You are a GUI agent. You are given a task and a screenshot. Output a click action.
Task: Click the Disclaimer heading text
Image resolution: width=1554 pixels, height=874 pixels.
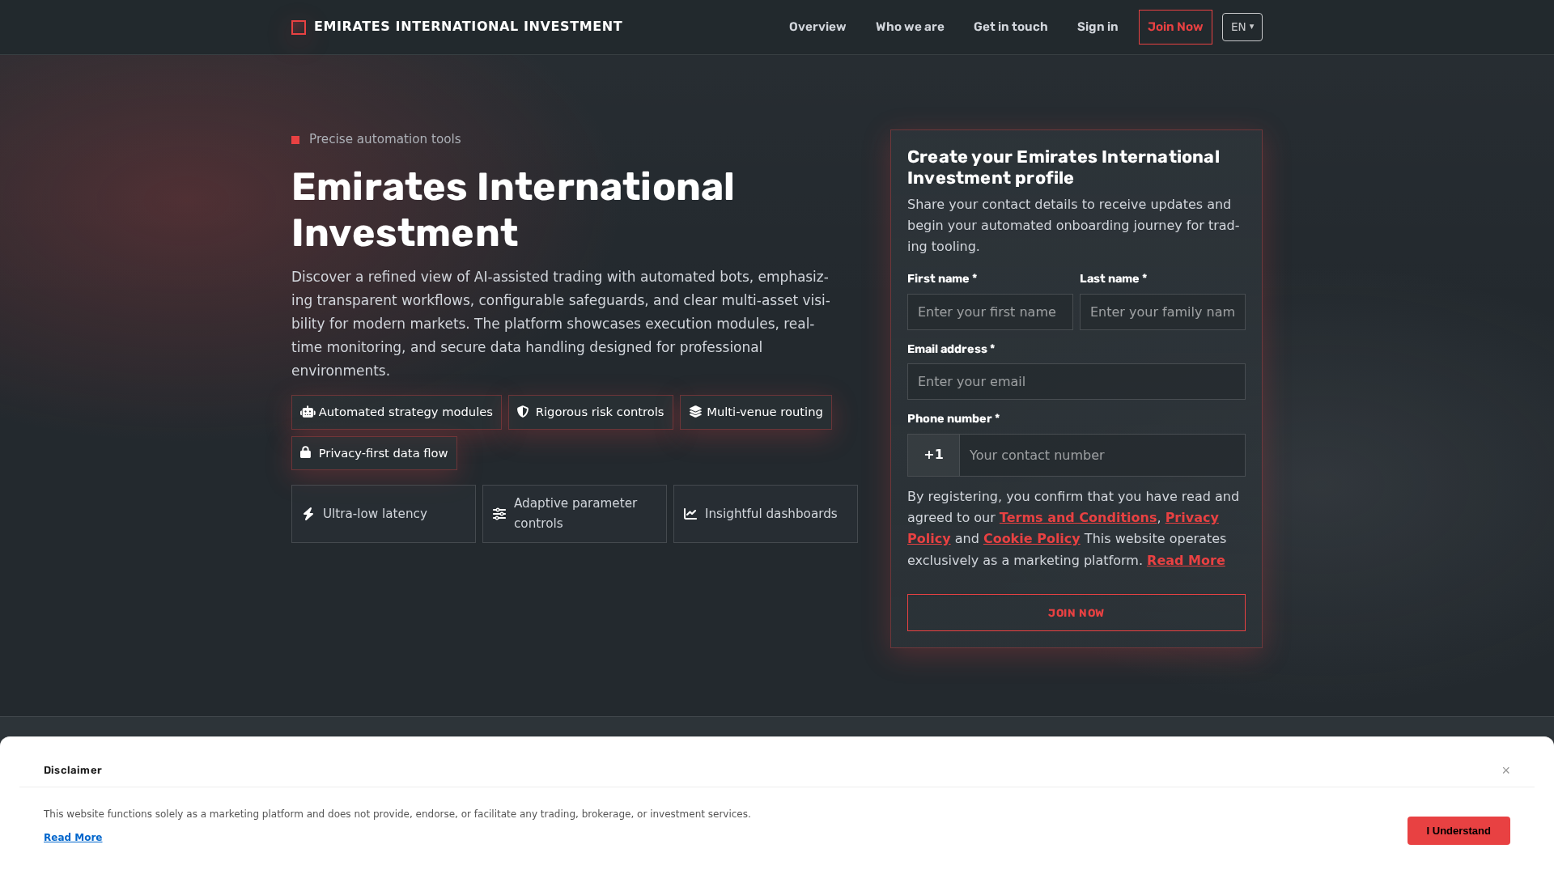pos(73,770)
